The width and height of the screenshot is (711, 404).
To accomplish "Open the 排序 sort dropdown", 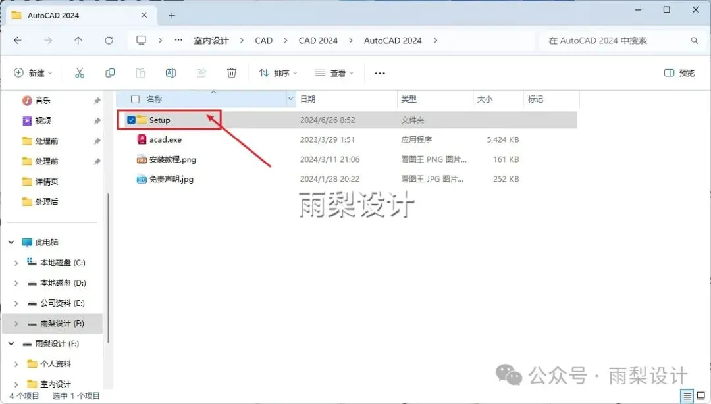I will click(x=278, y=73).
